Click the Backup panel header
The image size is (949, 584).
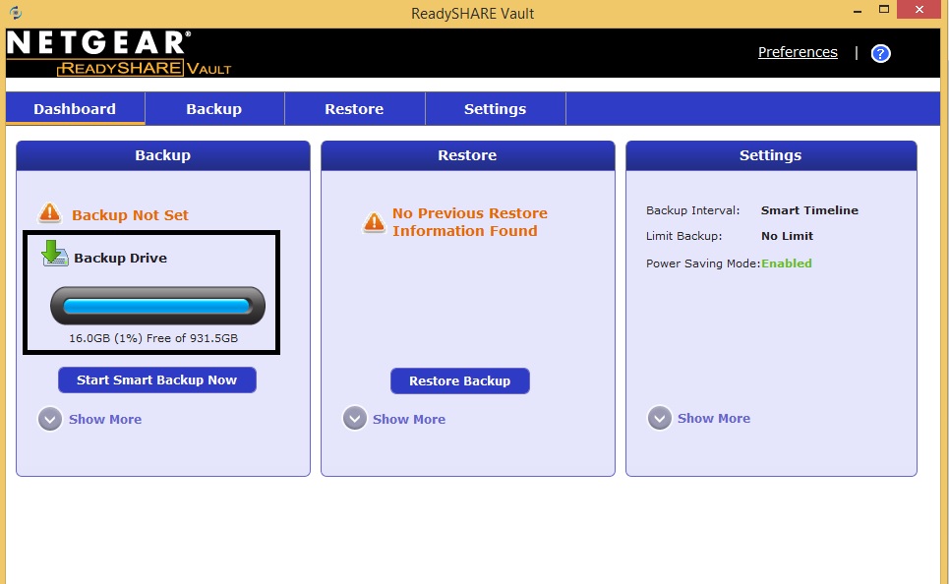tap(163, 155)
